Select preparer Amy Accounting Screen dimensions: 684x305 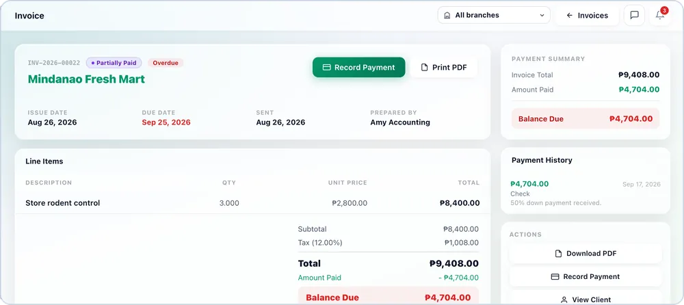400,122
